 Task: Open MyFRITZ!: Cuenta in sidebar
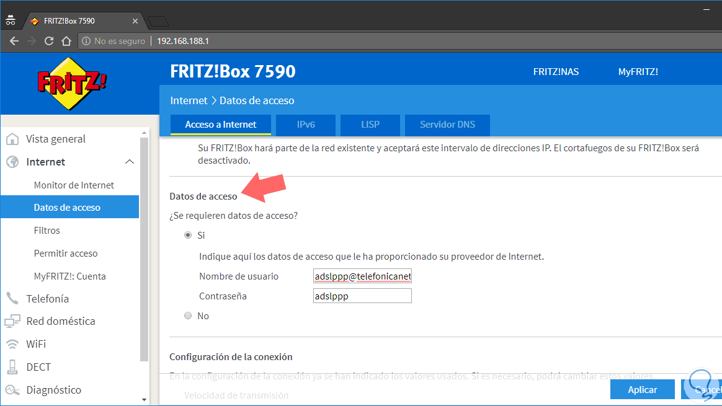70,276
